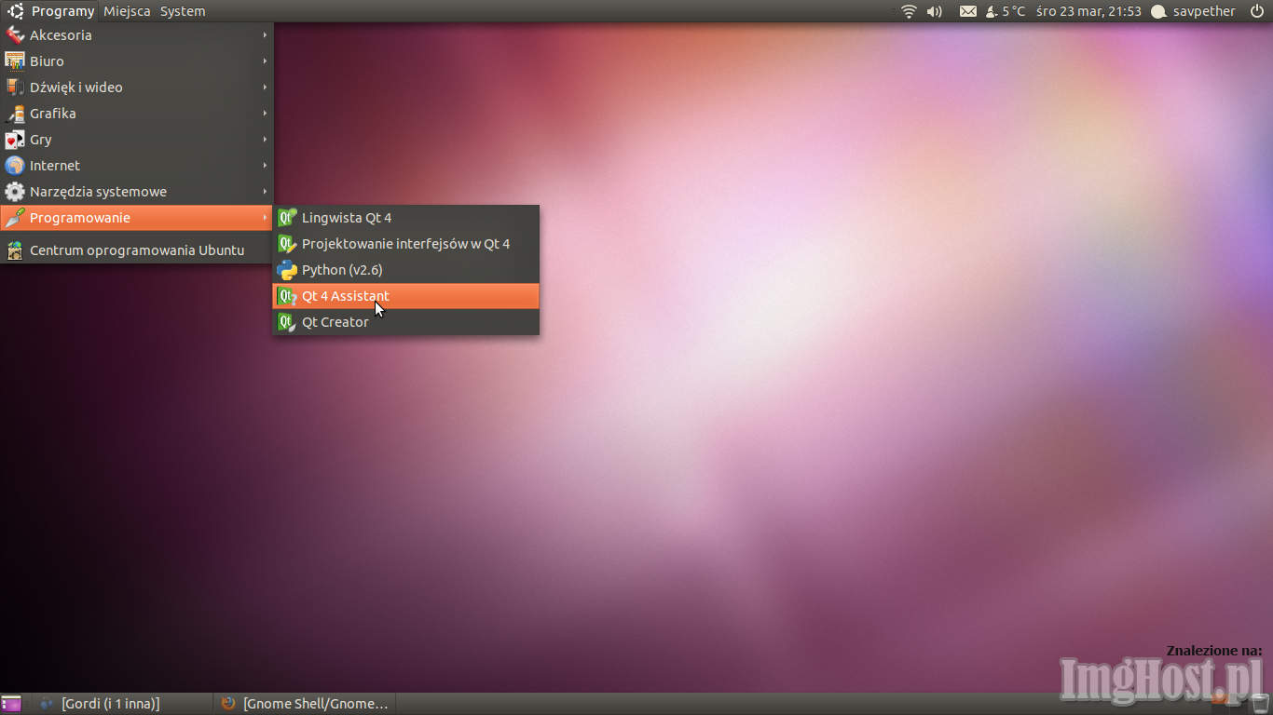Screen dimensions: 1273x715
Task: Expand the Gry games category
Action: [136, 140]
